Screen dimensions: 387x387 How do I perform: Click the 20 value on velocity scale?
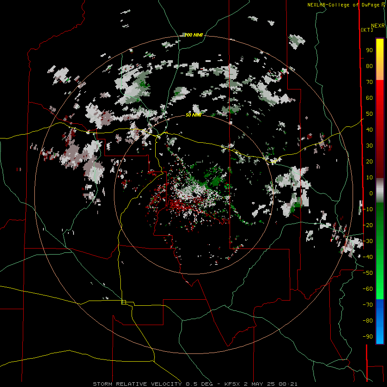point(369,162)
